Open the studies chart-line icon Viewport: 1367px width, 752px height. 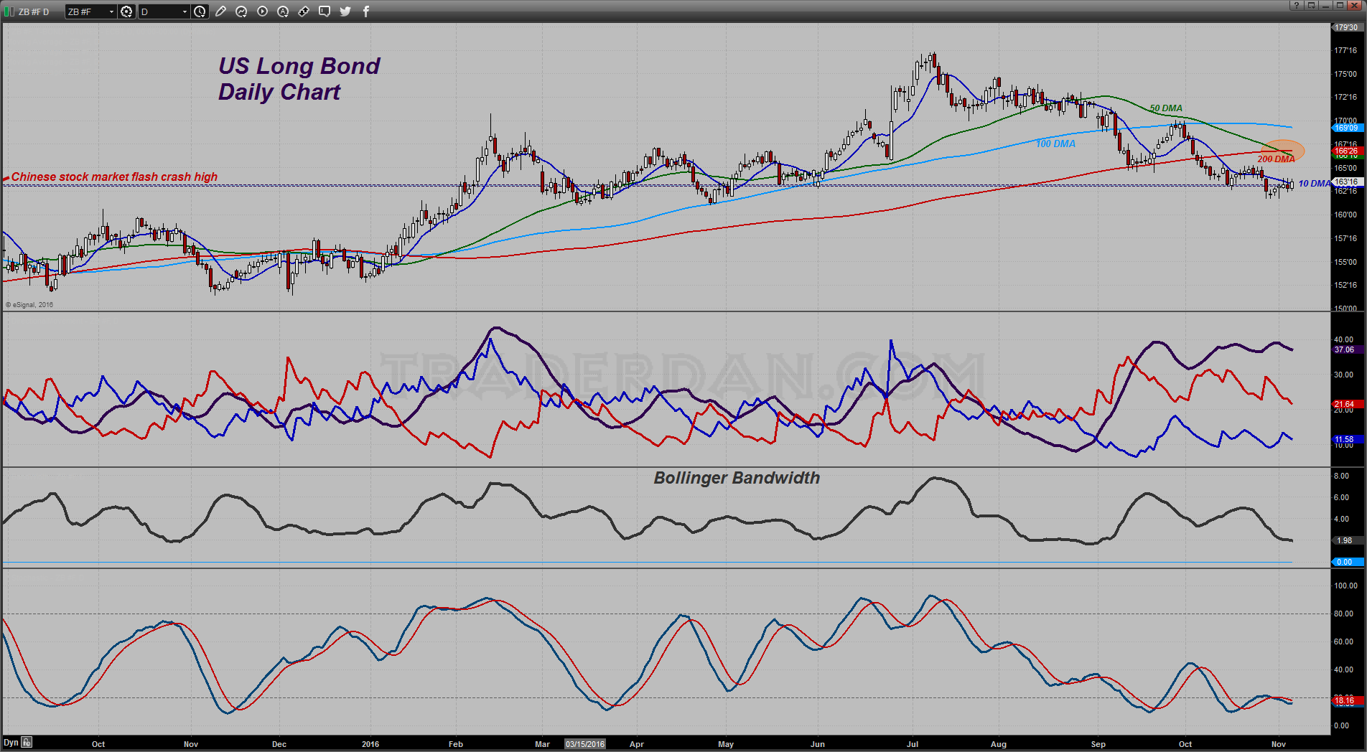pos(241,11)
